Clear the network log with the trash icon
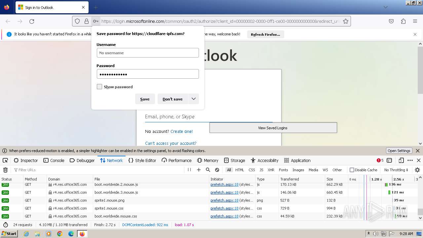The image size is (423, 238). click(5, 170)
